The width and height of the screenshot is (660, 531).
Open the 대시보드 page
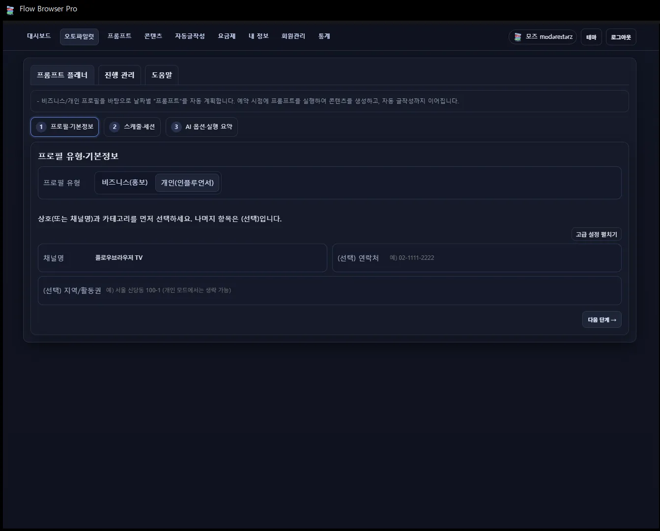tap(38, 36)
